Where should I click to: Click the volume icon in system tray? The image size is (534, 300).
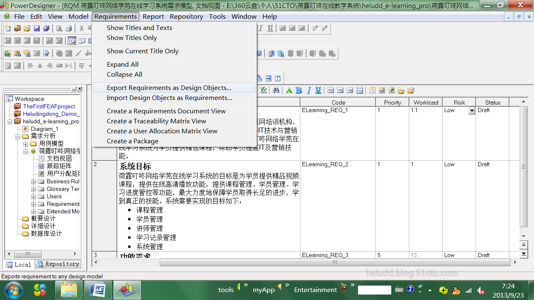481,290
